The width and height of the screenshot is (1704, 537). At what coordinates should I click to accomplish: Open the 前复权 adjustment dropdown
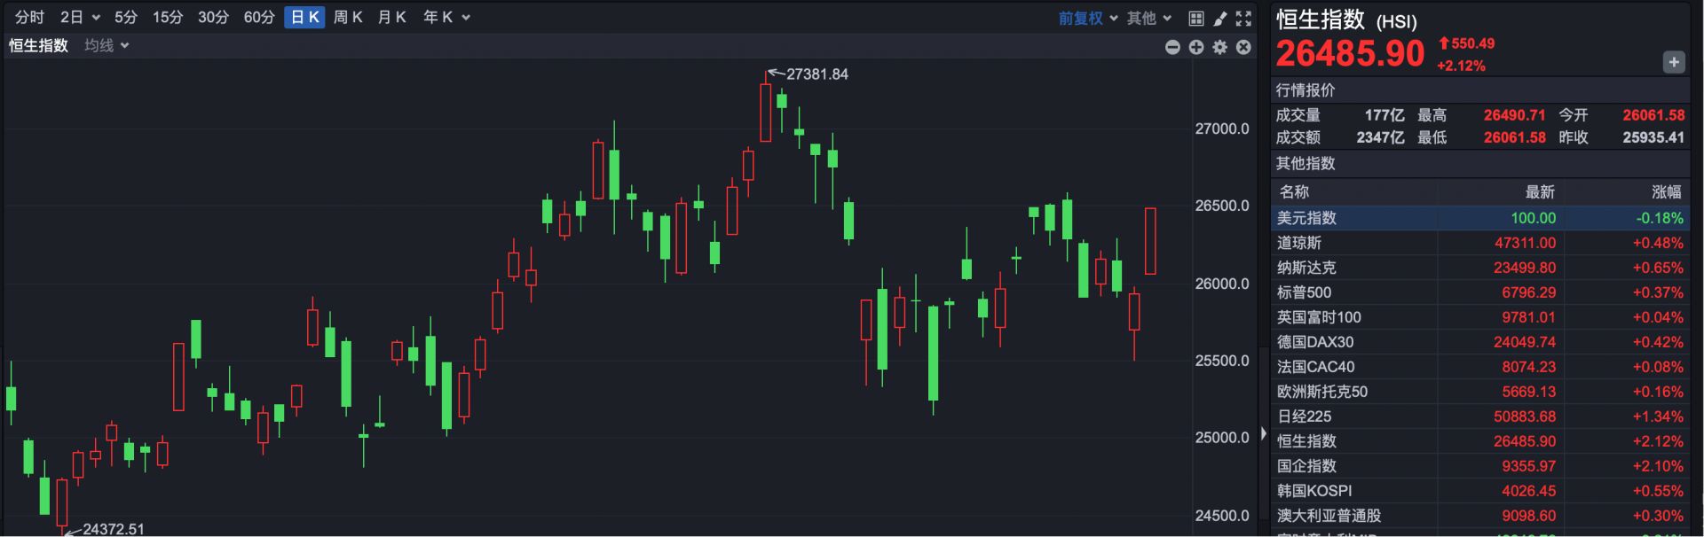pyautogui.click(x=1087, y=18)
